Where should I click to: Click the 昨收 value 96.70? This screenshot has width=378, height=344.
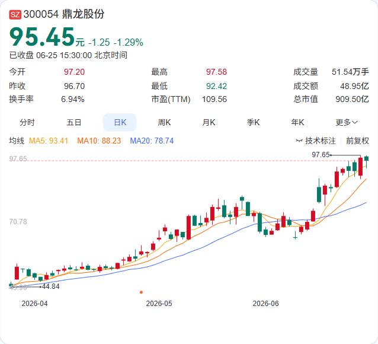pyautogui.click(x=74, y=86)
